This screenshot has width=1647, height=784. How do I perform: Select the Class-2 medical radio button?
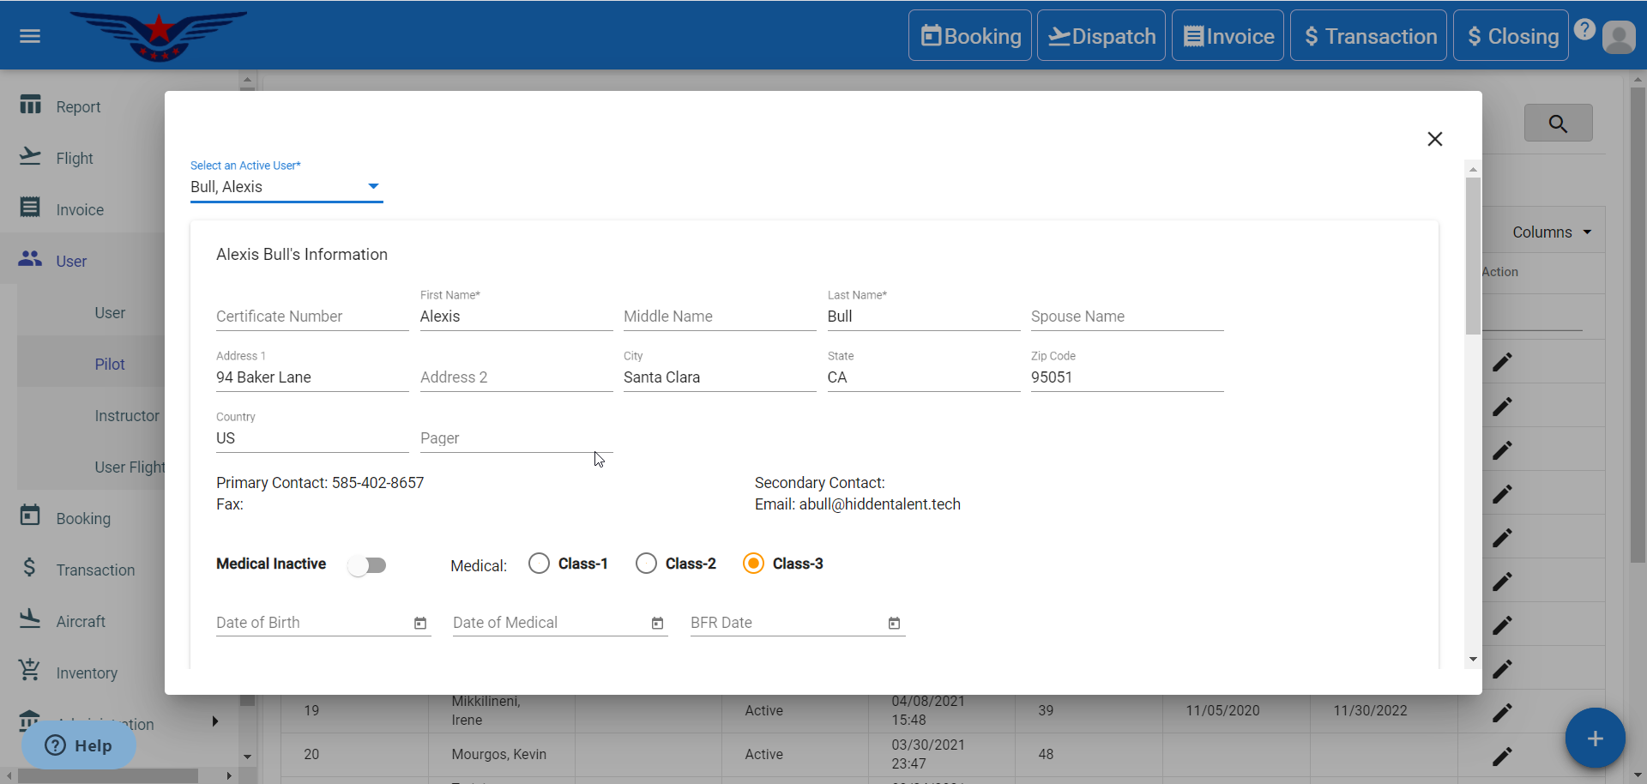[647, 564]
